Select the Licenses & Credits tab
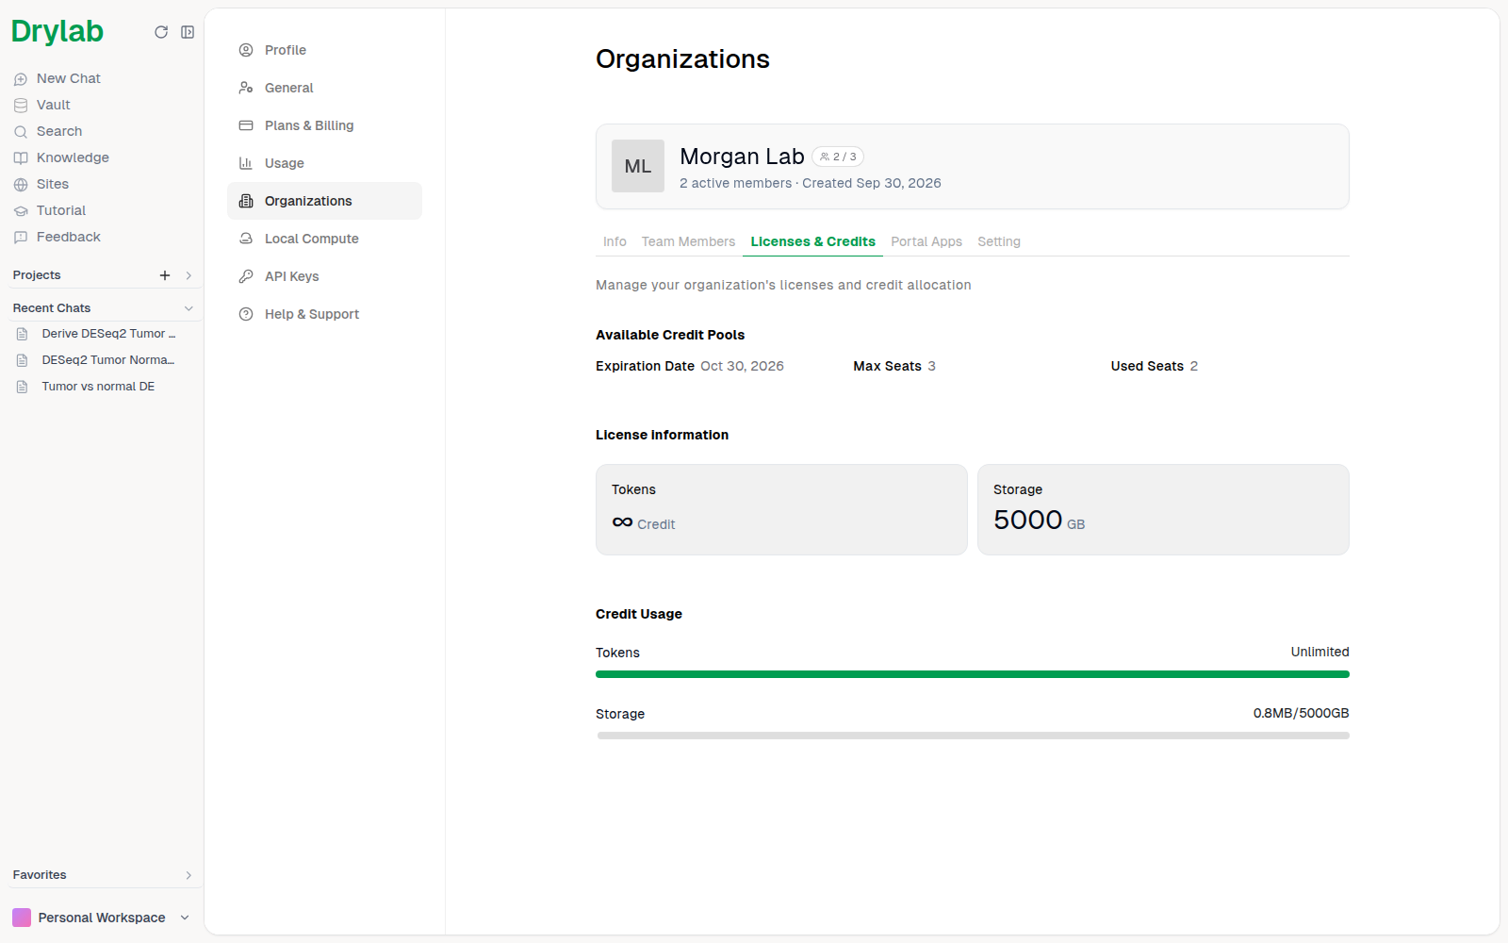The height and width of the screenshot is (943, 1508). (812, 241)
